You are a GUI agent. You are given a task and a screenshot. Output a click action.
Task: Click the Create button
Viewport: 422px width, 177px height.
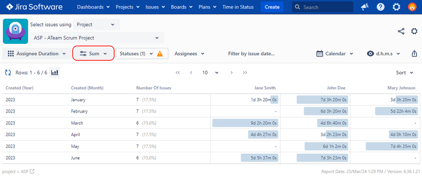click(x=272, y=7)
